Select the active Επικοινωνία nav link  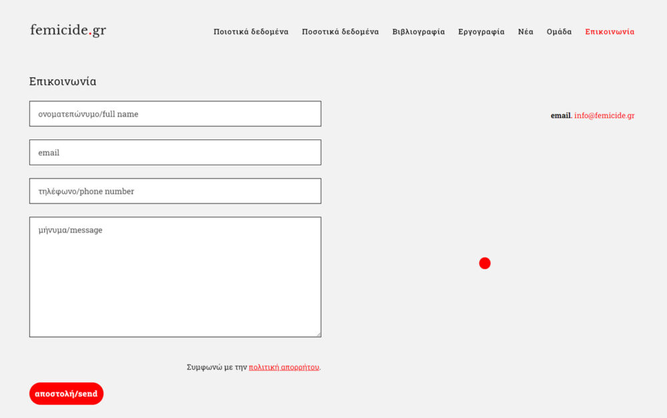[x=610, y=32]
